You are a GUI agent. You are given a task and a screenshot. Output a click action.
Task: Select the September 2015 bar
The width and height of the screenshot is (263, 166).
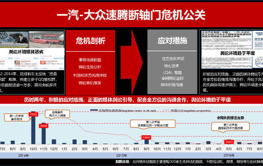click(x=147, y=142)
